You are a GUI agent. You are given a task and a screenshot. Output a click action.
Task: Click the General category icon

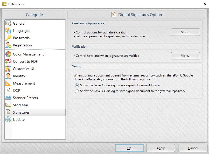[8, 23]
